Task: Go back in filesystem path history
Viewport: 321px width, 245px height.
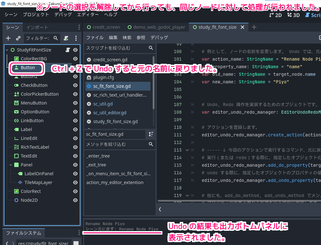Action: click(7, 243)
